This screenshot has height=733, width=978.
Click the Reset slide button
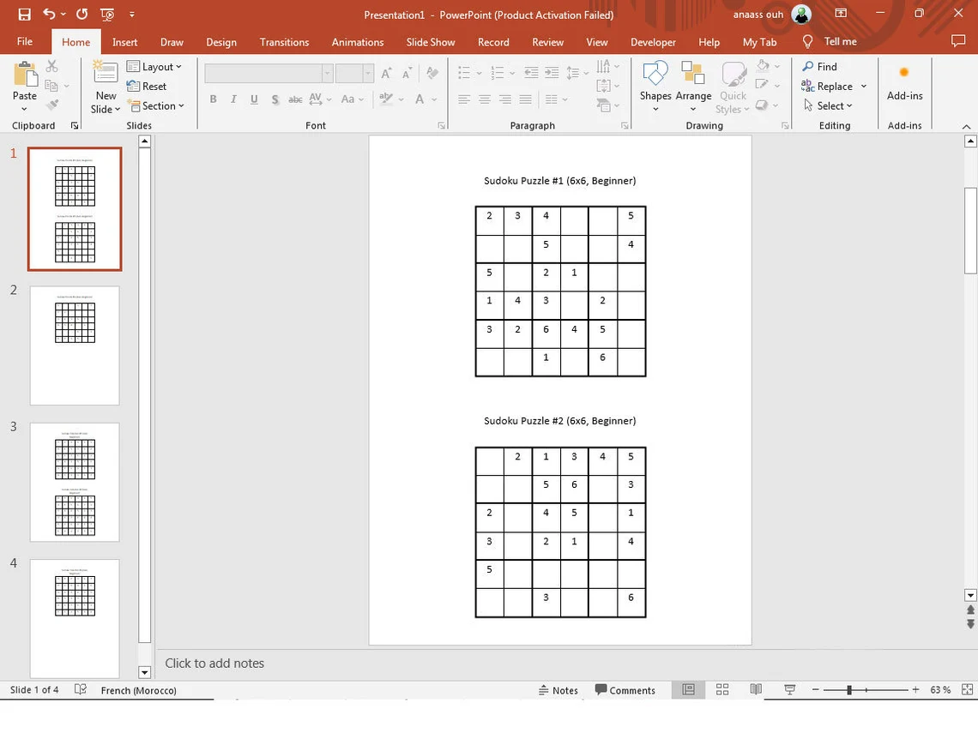click(x=147, y=86)
